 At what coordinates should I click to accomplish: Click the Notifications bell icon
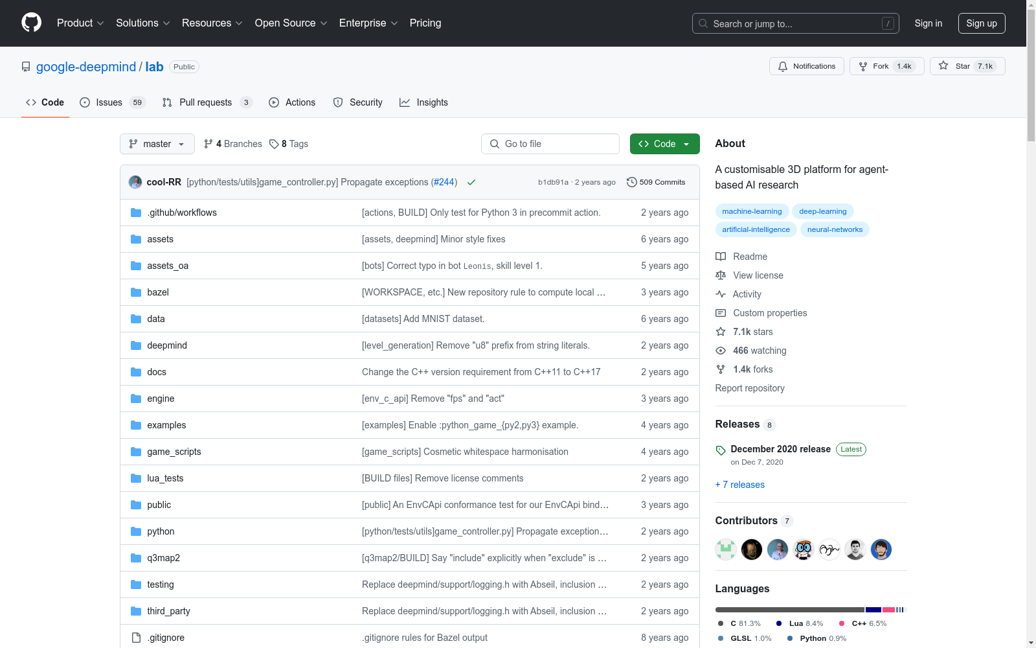783,66
